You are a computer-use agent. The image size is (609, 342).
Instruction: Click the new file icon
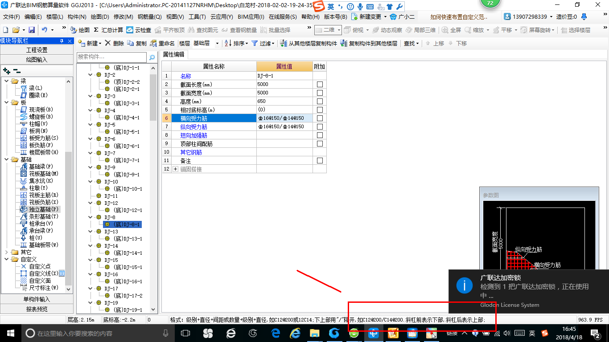point(6,30)
